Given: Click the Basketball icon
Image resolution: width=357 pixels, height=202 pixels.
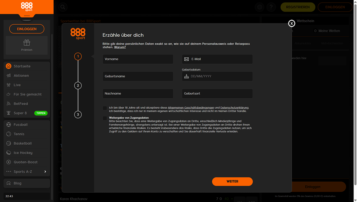Looking at the screenshot, I should pos(9,143).
